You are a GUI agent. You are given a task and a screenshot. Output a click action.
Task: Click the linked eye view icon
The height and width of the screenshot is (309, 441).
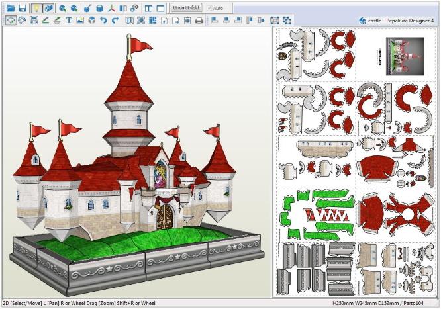tap(134, 8)
